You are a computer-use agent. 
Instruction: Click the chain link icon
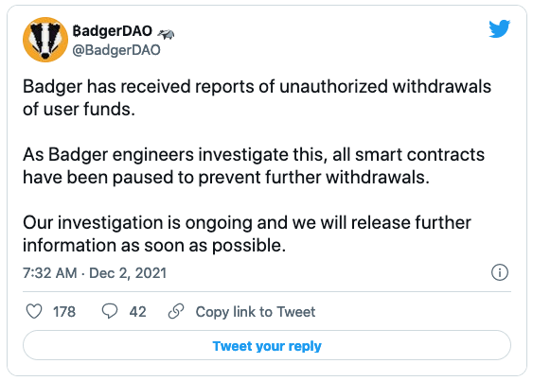[176, 311]
